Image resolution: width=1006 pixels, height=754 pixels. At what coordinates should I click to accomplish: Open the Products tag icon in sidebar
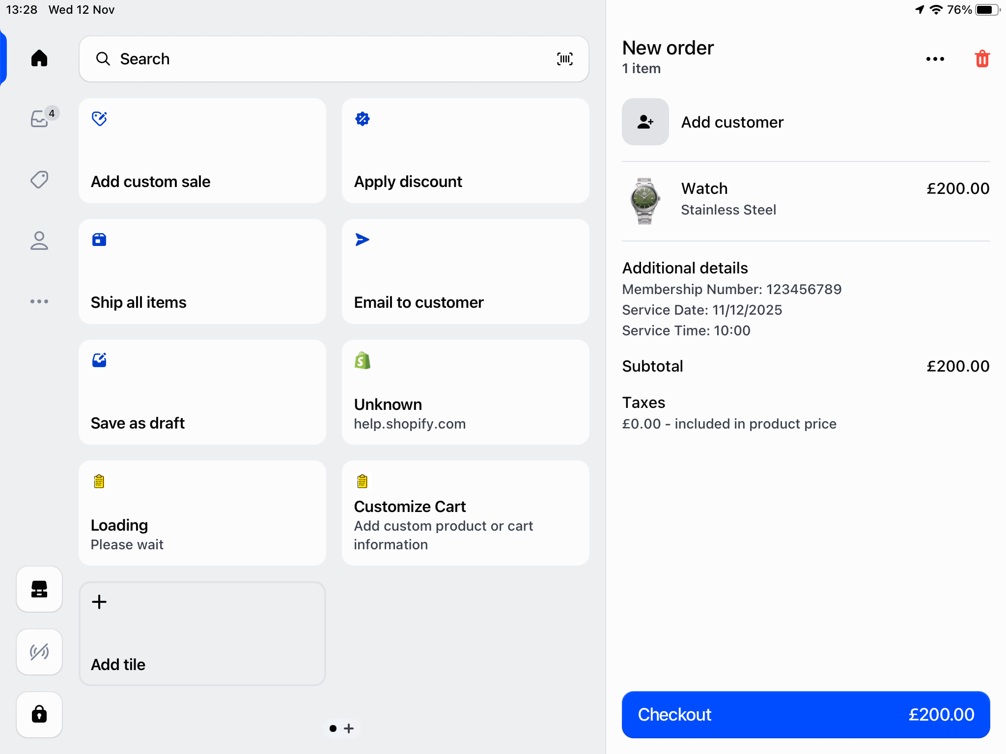pos(39,180)
